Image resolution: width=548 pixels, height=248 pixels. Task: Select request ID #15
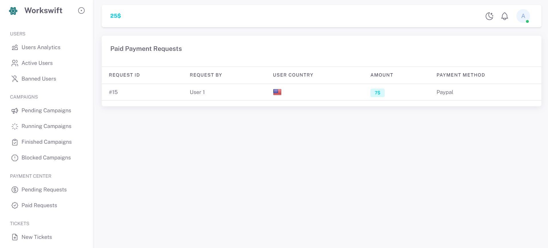pos(113,92)
